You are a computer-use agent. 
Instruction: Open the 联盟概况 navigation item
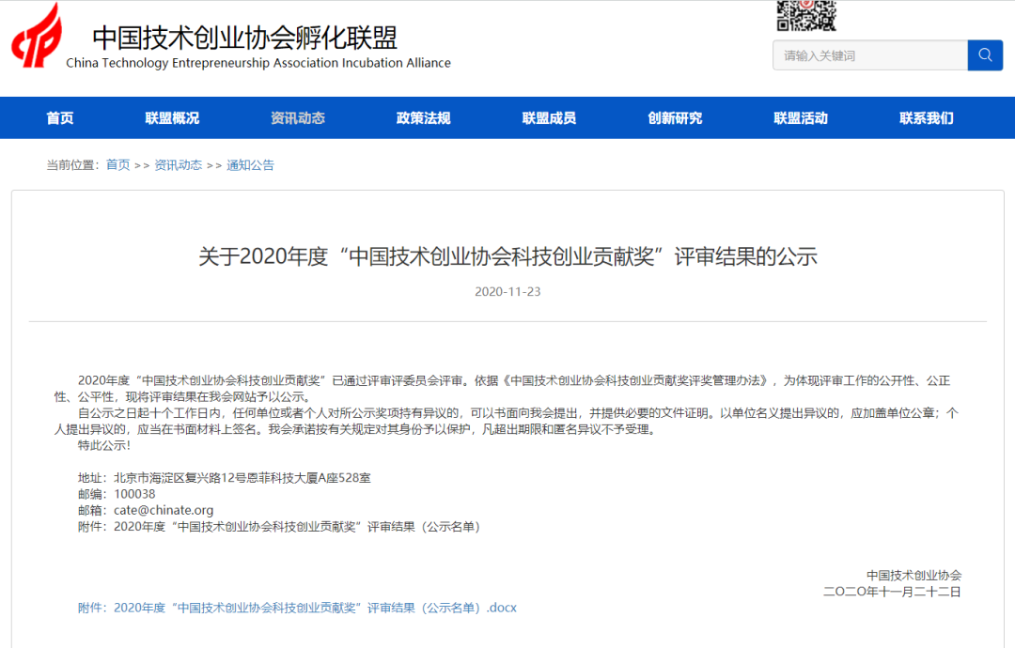tap(172, 118)
